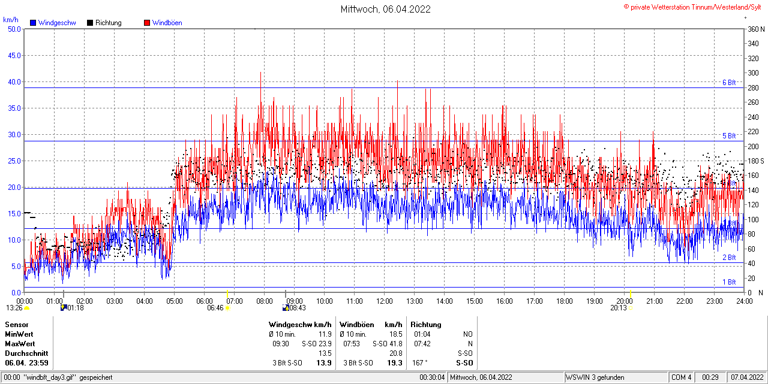Screen dimensions: 768x384
Task: Click the 50.0 value on speed axis
Action: pos(13,29)
